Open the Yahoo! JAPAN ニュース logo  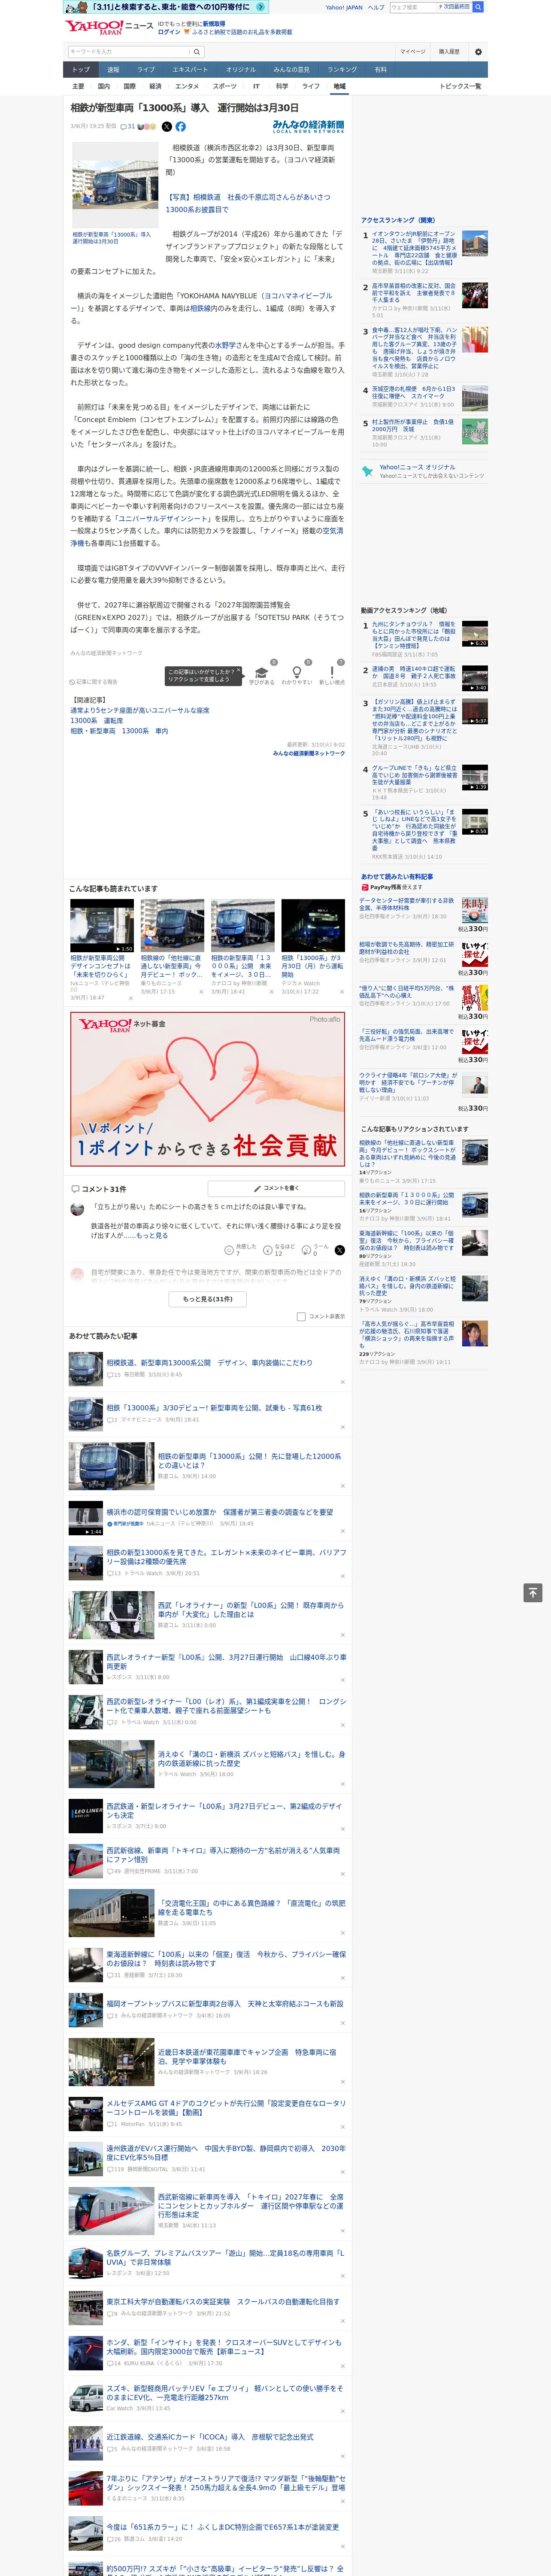[109, 27]
